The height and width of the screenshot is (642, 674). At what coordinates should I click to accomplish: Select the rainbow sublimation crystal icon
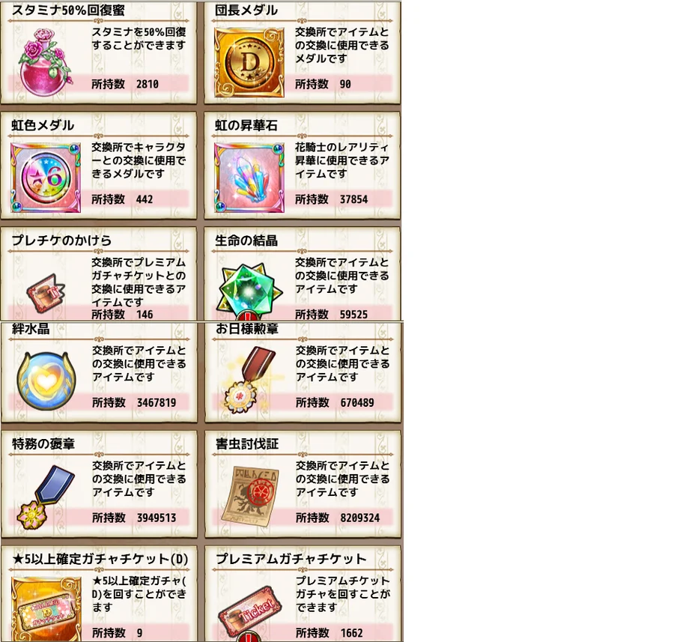(249, 178)
